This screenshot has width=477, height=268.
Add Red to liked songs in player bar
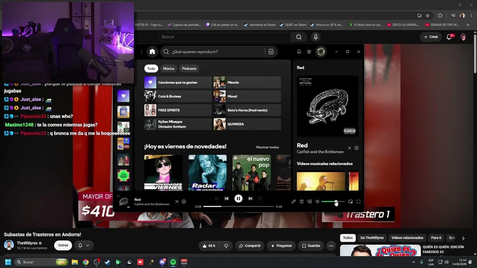pos(184,201)
